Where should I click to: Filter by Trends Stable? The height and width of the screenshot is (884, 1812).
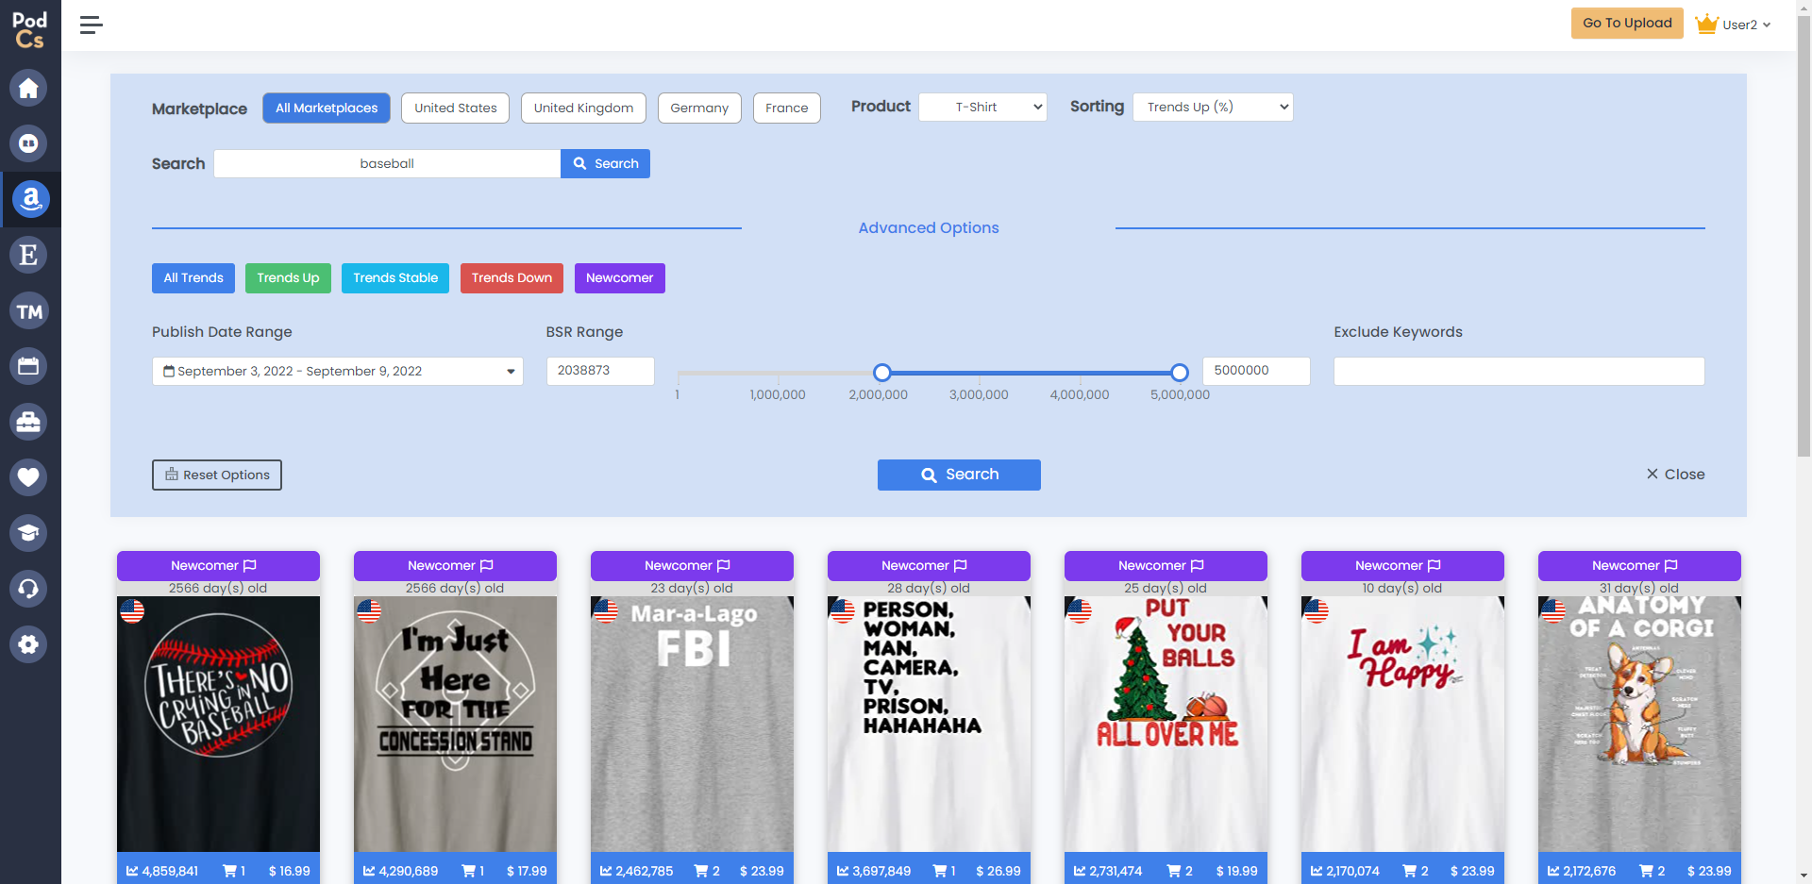[395, 278]
